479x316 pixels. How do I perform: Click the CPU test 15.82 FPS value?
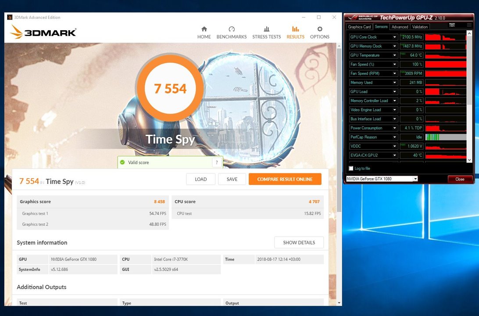coord(312,214)
